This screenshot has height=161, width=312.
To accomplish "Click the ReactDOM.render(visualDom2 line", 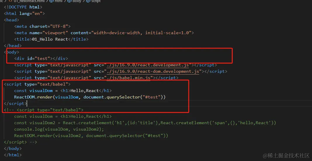I will point(91,136).
